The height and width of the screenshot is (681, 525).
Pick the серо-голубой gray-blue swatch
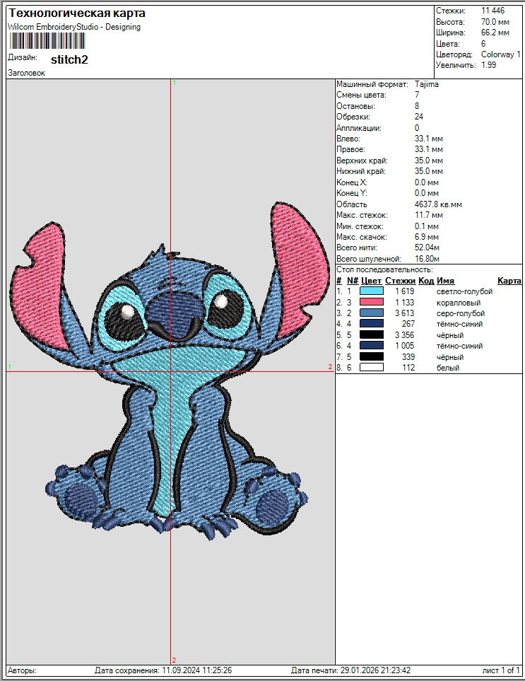pos(371,313)
